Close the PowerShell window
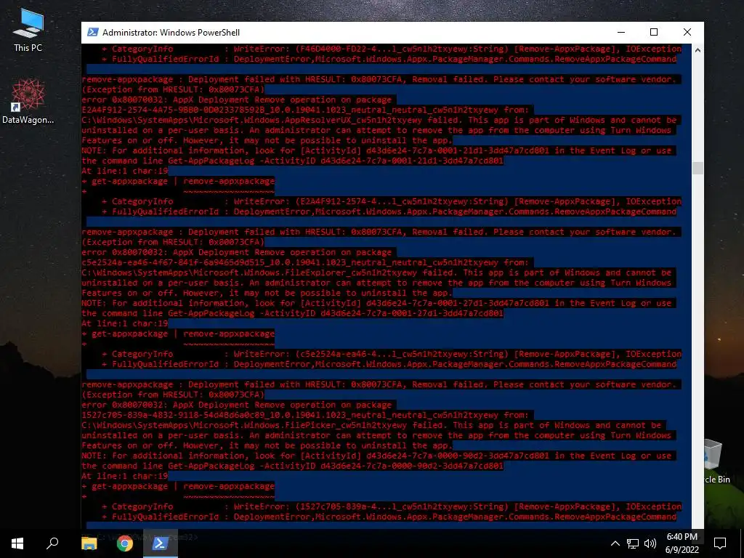The width and height of the screenshot is (744, 558). [687, 32]
